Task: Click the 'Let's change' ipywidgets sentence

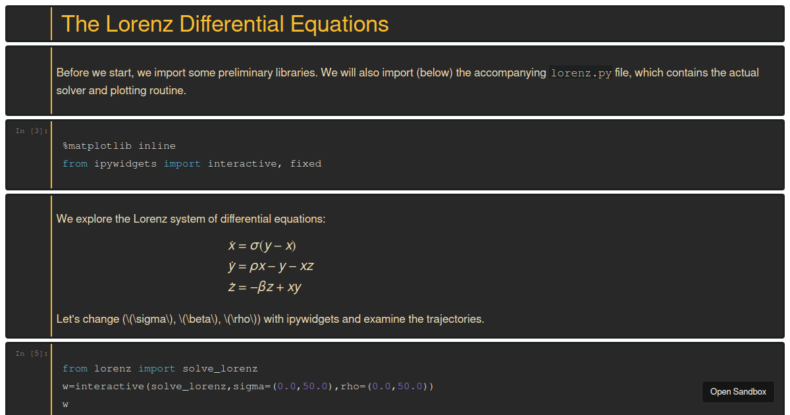Action: point(270,319)
